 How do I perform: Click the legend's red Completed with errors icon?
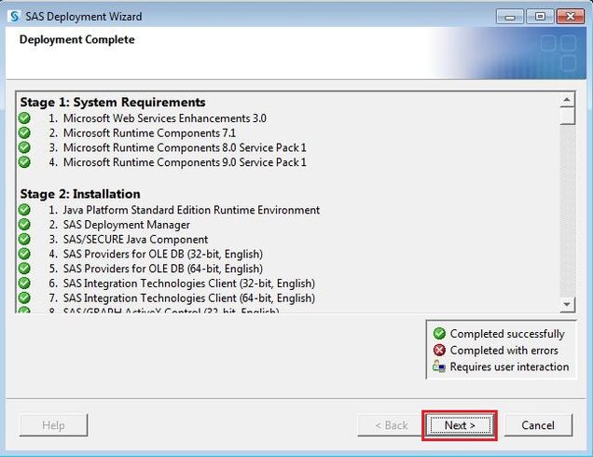pyautogui.click(x=439, y=351)
